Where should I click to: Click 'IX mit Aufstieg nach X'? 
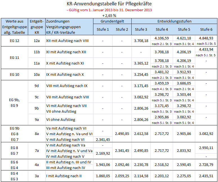coord(65,74)
